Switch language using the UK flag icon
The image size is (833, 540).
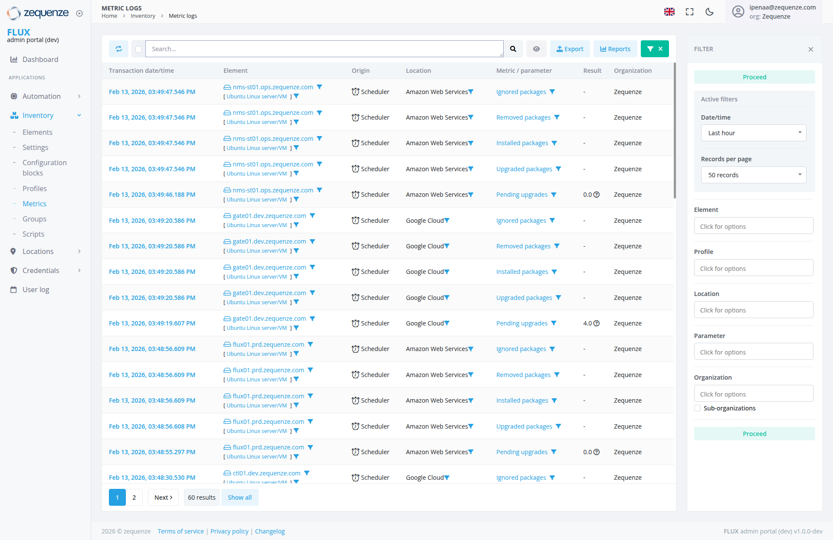669,12
